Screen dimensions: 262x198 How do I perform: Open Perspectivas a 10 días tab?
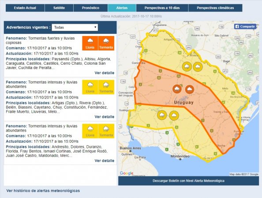pos(162,8)
